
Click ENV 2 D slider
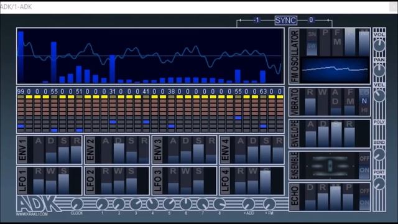tap(119, 150)
